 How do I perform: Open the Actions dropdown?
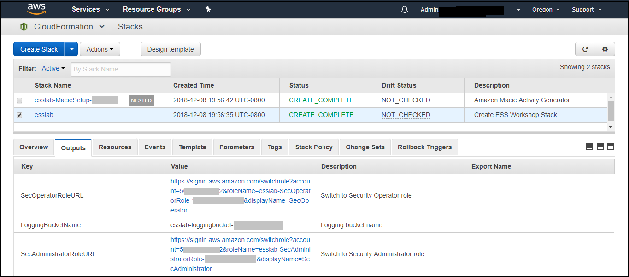coord(100,49)
